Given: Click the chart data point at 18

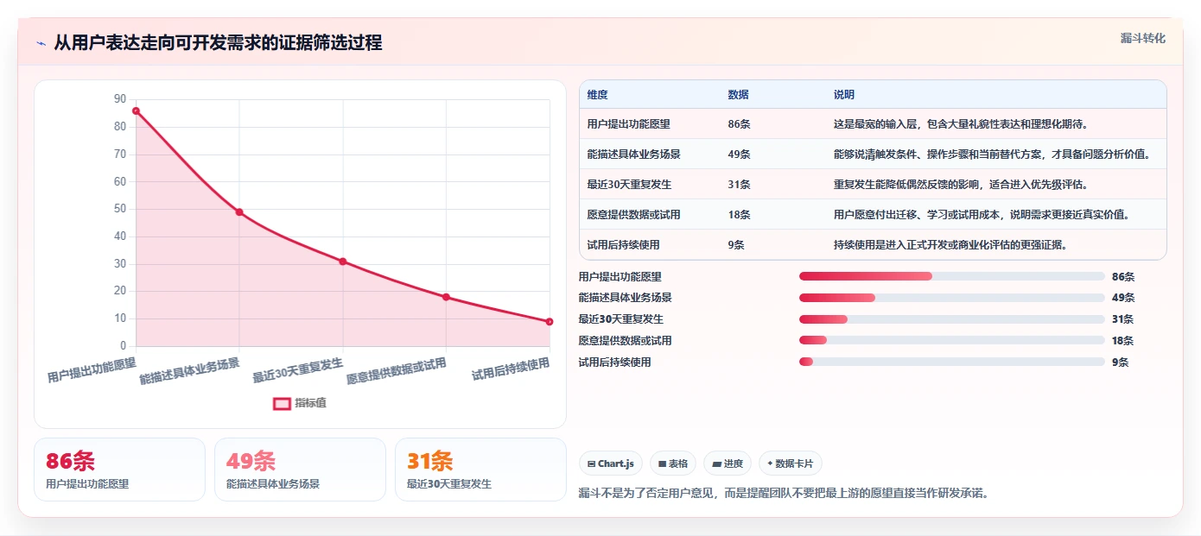Looking at the screenshot, I should pos(446,297).
